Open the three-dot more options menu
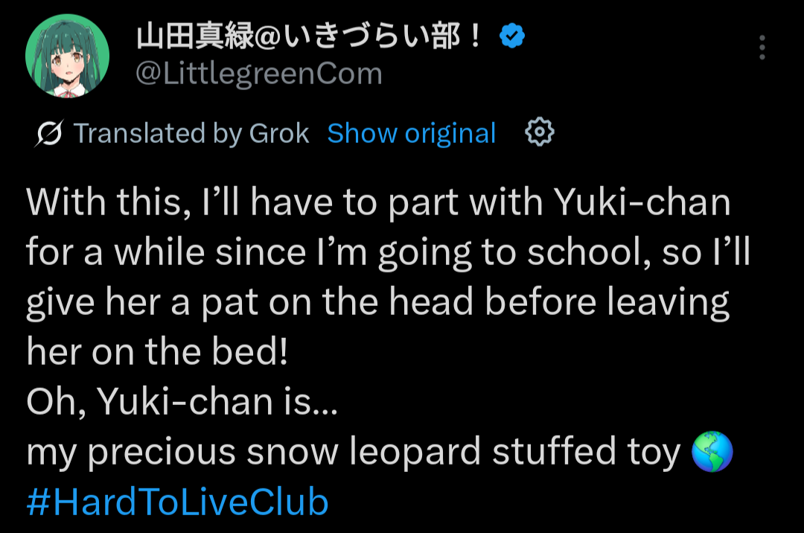 click(x=762, y=48)
